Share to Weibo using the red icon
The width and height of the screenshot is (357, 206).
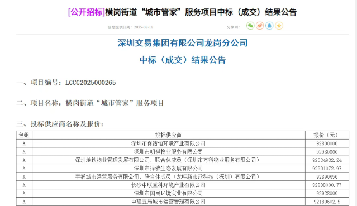coord(260,26)
